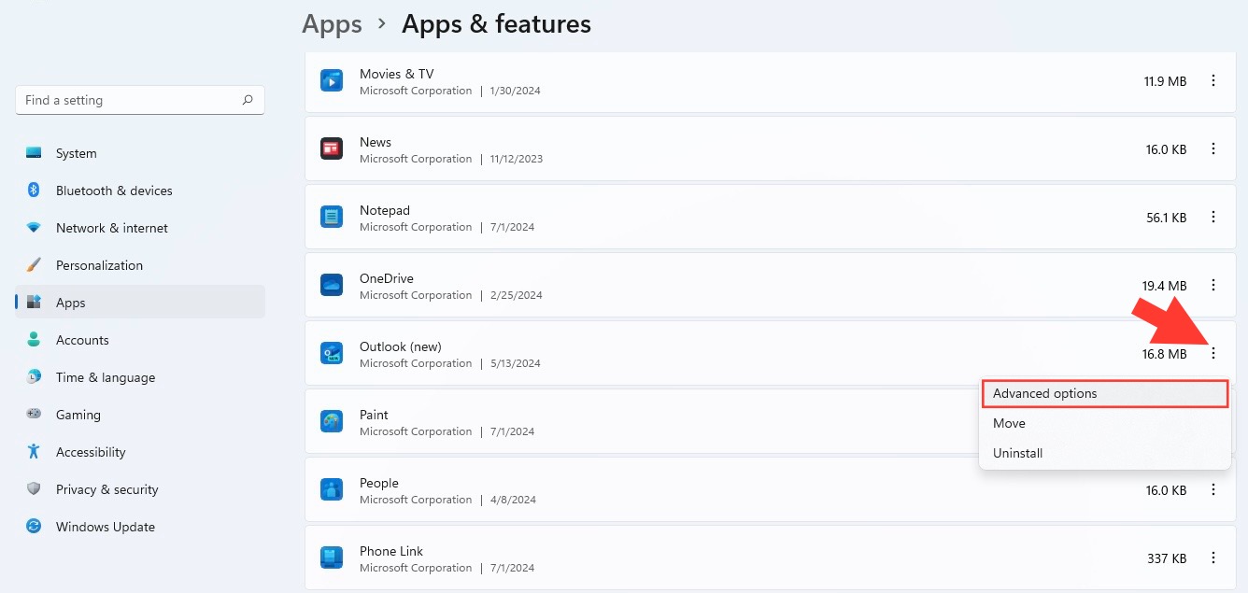This screenshot has width=1248, height=593.
Task: Open the System settings category
Action: click(x=140, y=153)
